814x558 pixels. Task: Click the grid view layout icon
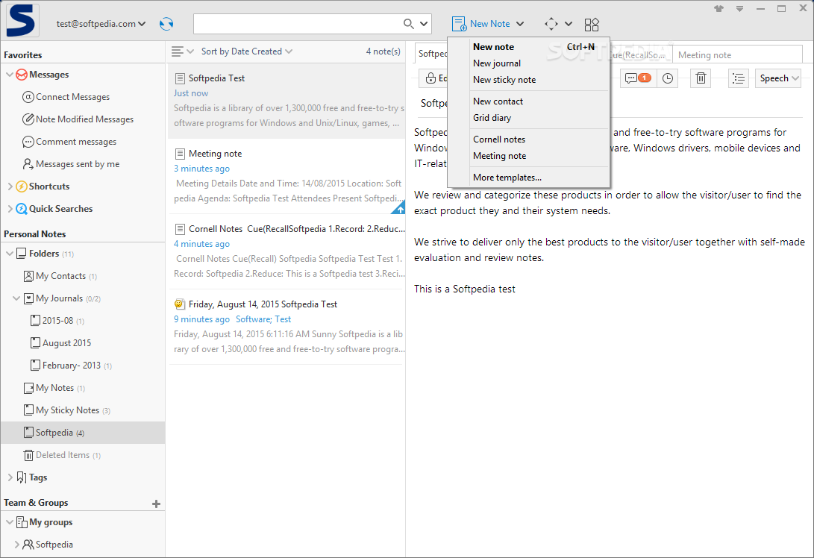click(x=592, y=25)
